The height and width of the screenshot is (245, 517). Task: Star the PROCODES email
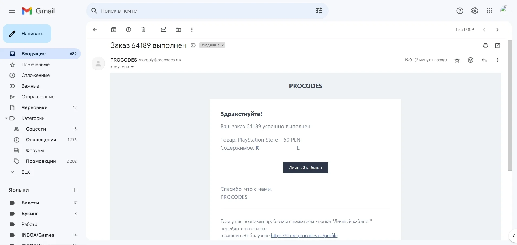click(457, 60)
